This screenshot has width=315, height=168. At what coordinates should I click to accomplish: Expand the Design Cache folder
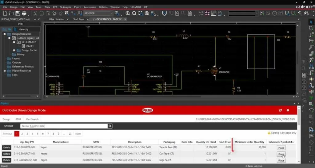tap(14, 50)
